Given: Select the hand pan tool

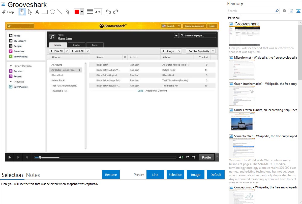Looking at the screenshot, I should [22, 12].
